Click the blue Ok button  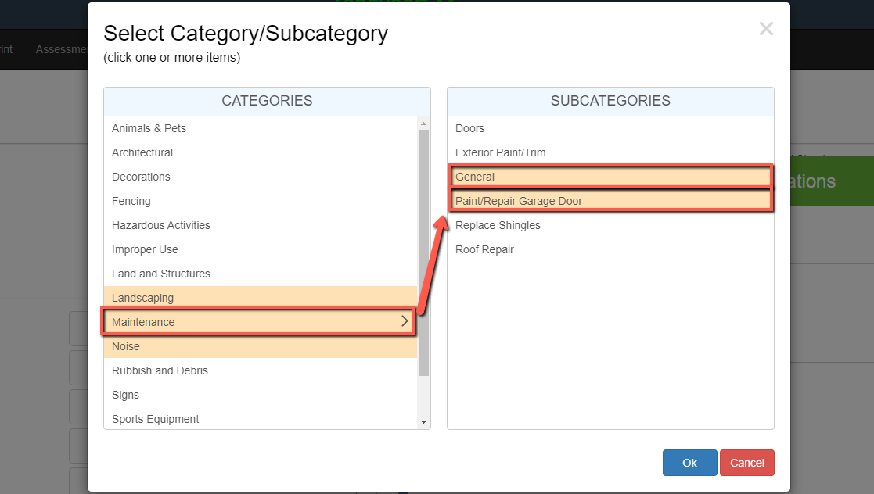click(689, 463)
